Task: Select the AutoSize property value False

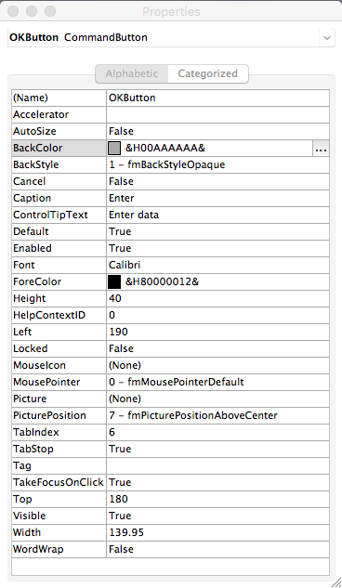Action: click(217, 131)
